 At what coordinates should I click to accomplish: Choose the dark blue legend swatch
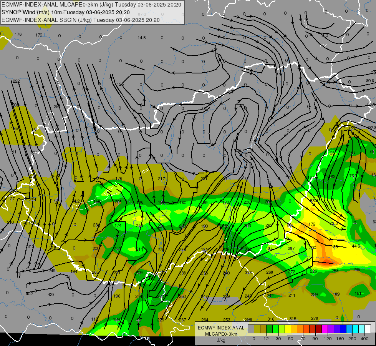coord(343,329)
